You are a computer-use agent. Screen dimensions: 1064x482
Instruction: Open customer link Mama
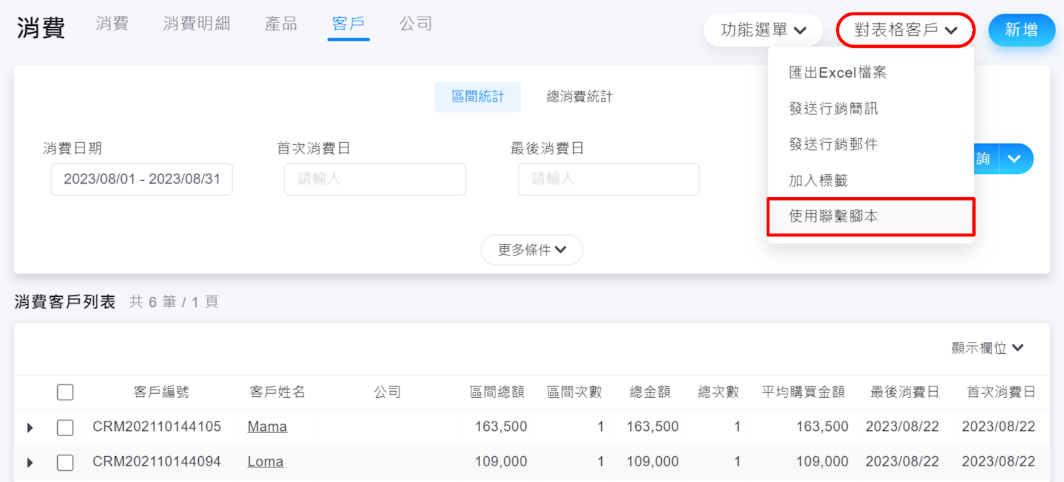[x=267, y=427]
